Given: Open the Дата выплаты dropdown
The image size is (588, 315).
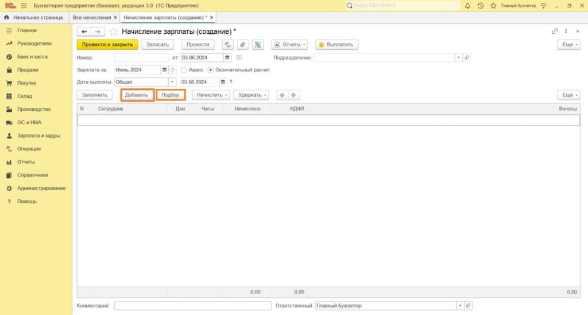Looking at the screenshot, I should click(x=172, y=82).
